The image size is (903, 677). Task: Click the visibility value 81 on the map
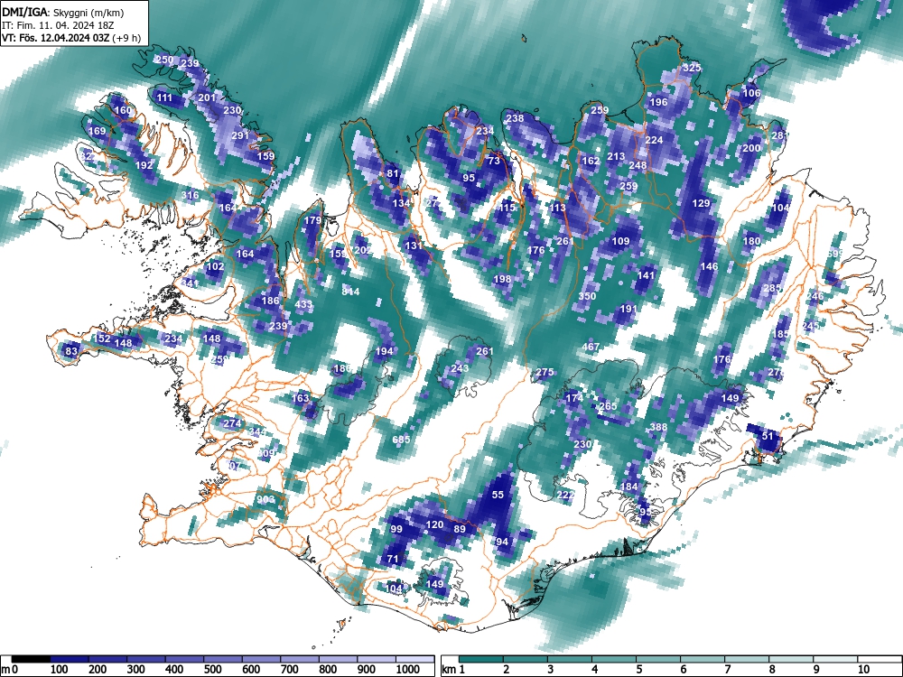click(393, 173)
